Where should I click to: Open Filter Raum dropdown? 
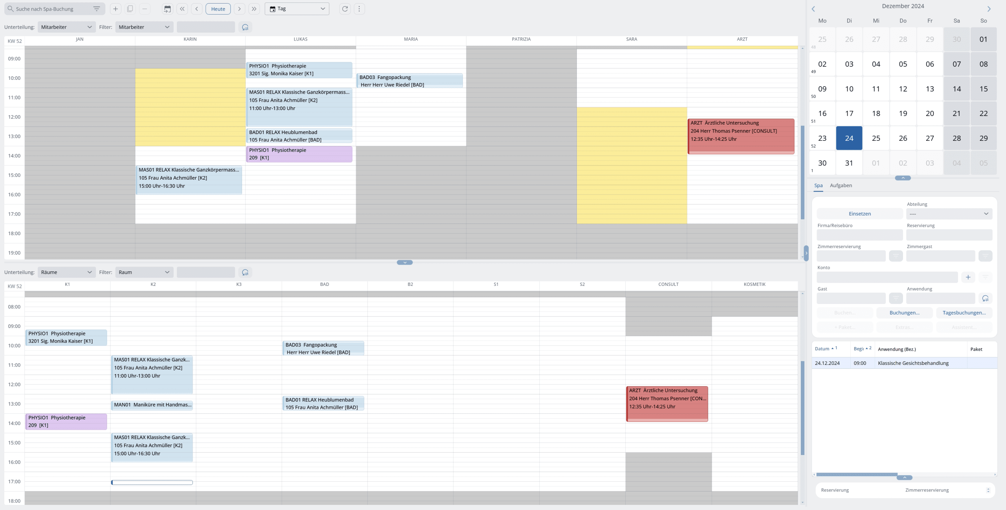pos(144,272)
